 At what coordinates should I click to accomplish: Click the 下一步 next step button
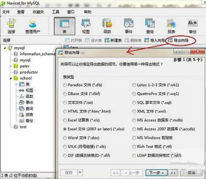pyautogui.click(x=156, y=172)
